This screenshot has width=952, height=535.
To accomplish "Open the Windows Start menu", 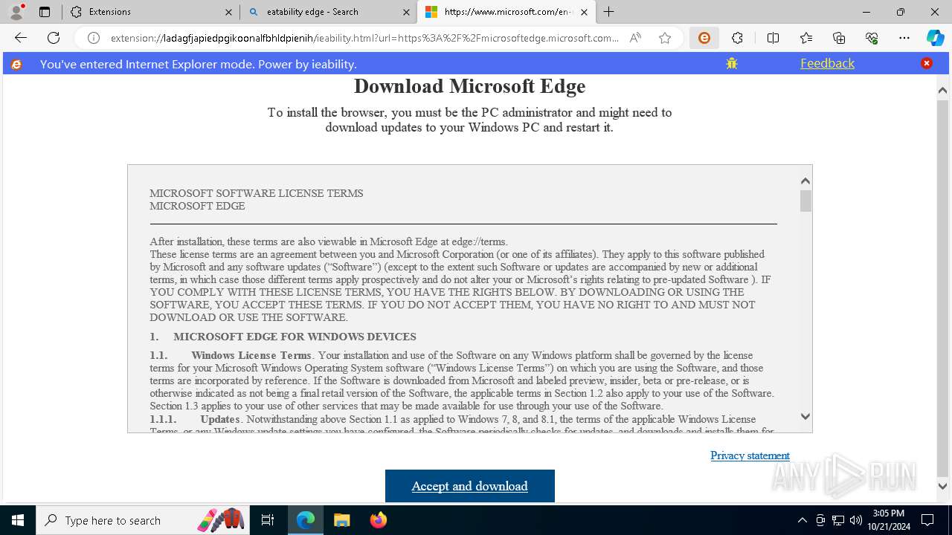I will click(x=18, y=520).
